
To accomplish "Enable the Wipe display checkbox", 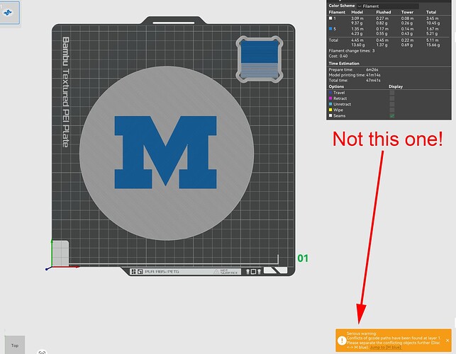I will 392,110.
